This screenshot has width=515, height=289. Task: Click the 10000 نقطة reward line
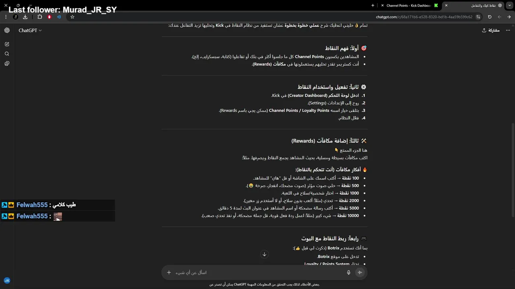[280, 216]
